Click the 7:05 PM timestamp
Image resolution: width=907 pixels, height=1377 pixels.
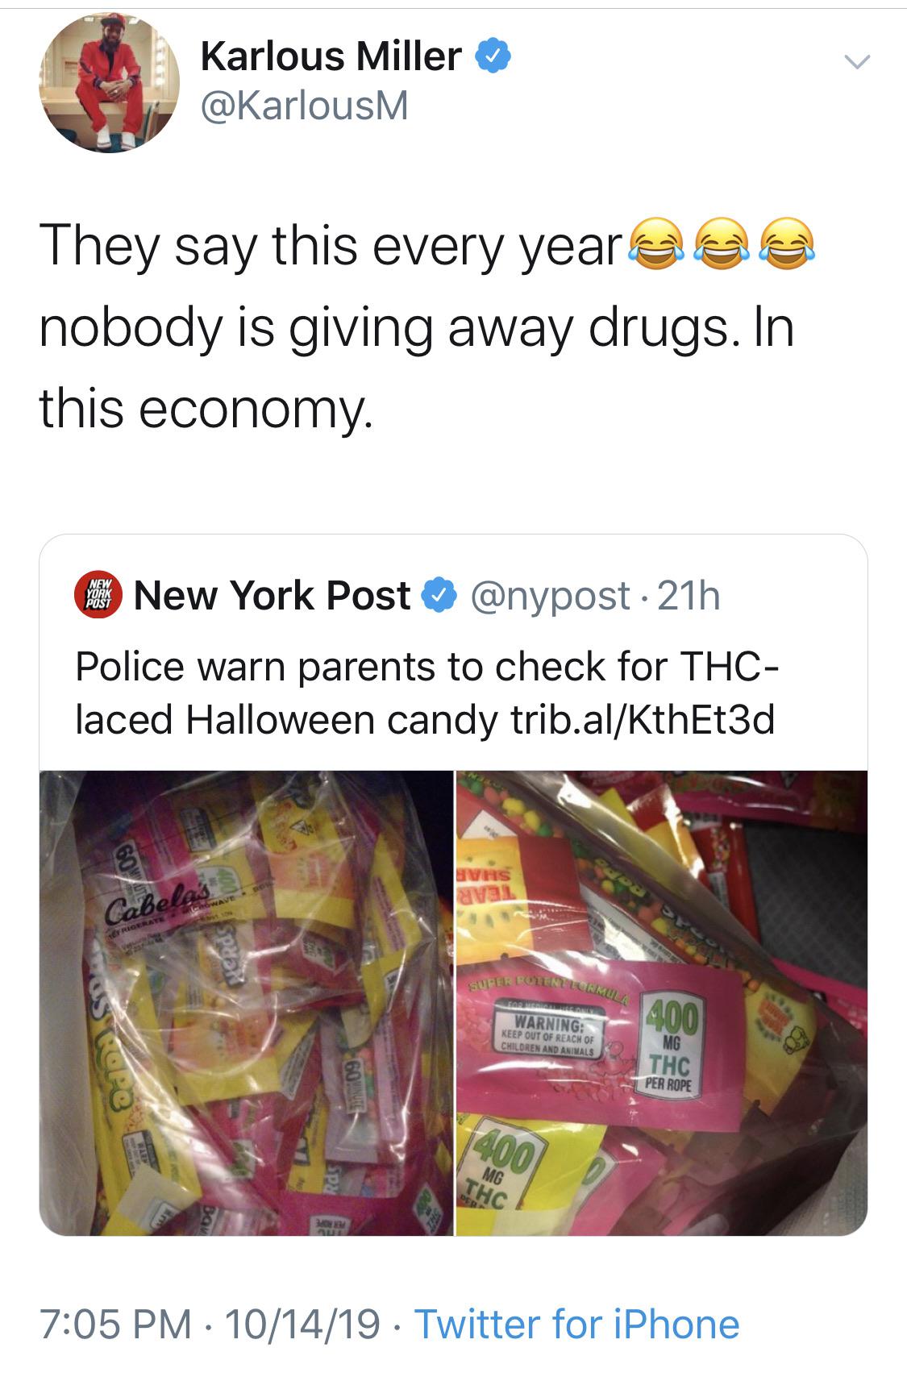pyautogui.click(x=115, y=1324)
